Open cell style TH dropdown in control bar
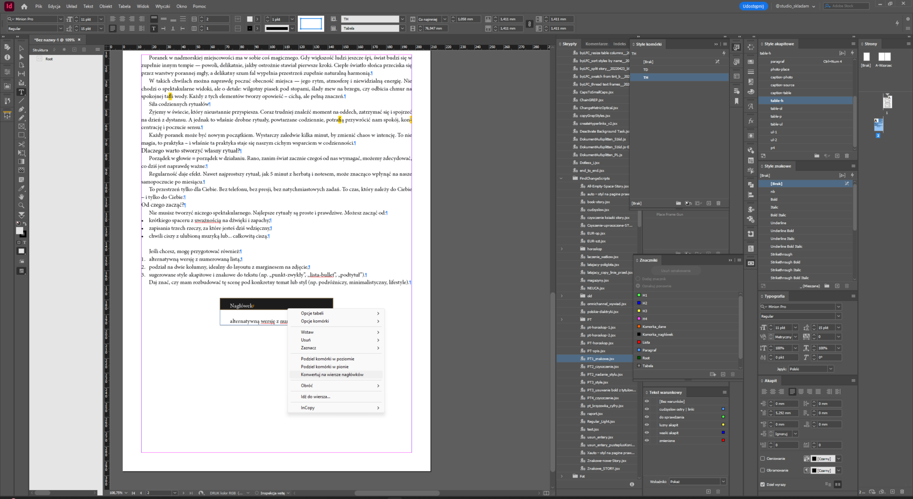This screenshot has width=913, height=499. pos(402,19)
